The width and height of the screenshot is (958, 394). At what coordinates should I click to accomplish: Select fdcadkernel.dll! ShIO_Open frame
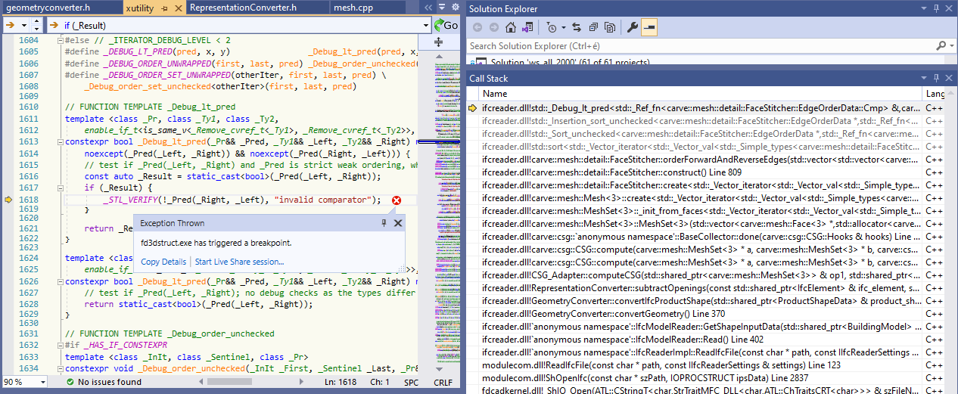pos(701,389)
